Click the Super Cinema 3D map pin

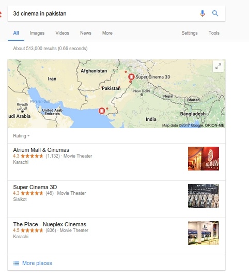131,76
